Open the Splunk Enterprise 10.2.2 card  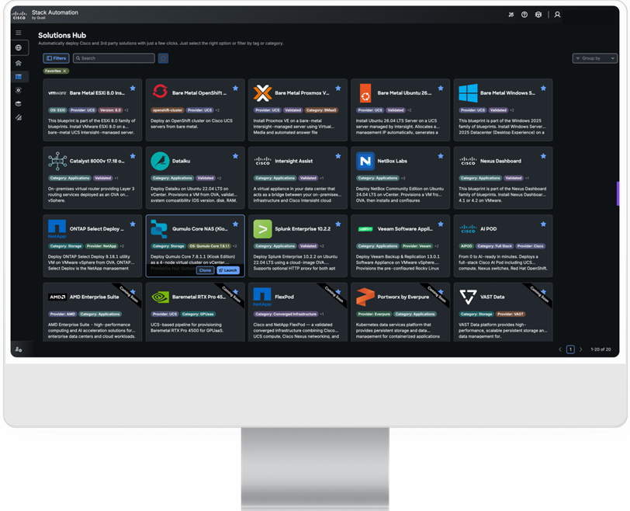point(298,245)
